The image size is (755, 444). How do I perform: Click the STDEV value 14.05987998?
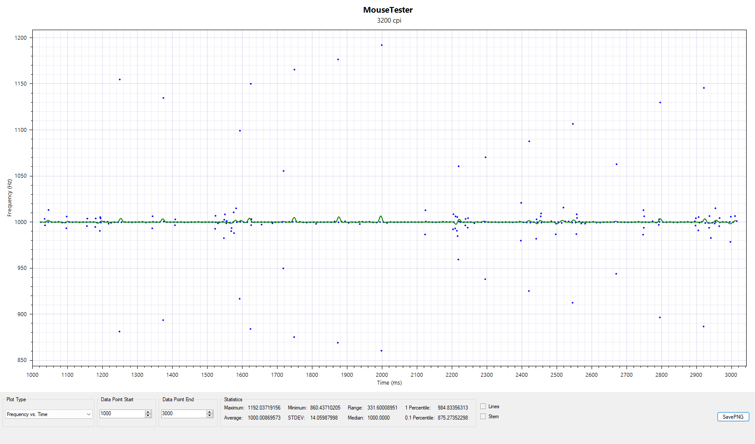[x=324, y=418]
